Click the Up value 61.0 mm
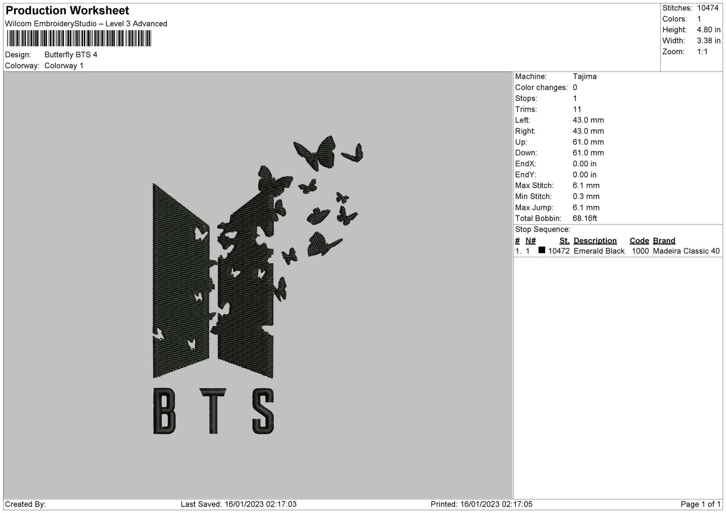This screenshot has height=513, width=726. coord(588,142)
